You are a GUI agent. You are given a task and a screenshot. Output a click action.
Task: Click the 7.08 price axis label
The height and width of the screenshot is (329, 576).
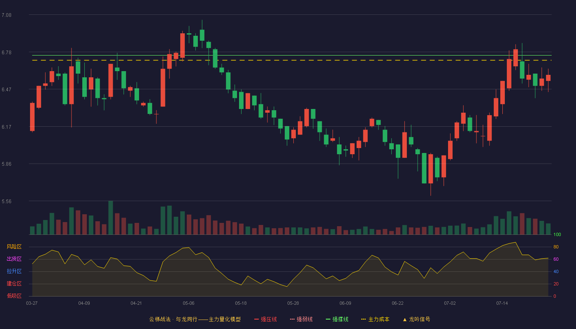click(7, 15)
